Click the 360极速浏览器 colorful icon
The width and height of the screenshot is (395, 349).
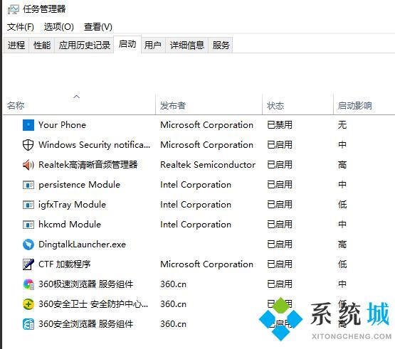coord(28,284)
